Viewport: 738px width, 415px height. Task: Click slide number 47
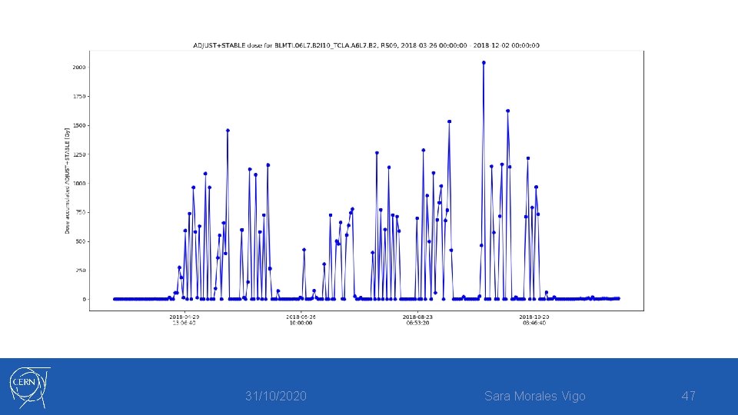[x=688, y=397]
